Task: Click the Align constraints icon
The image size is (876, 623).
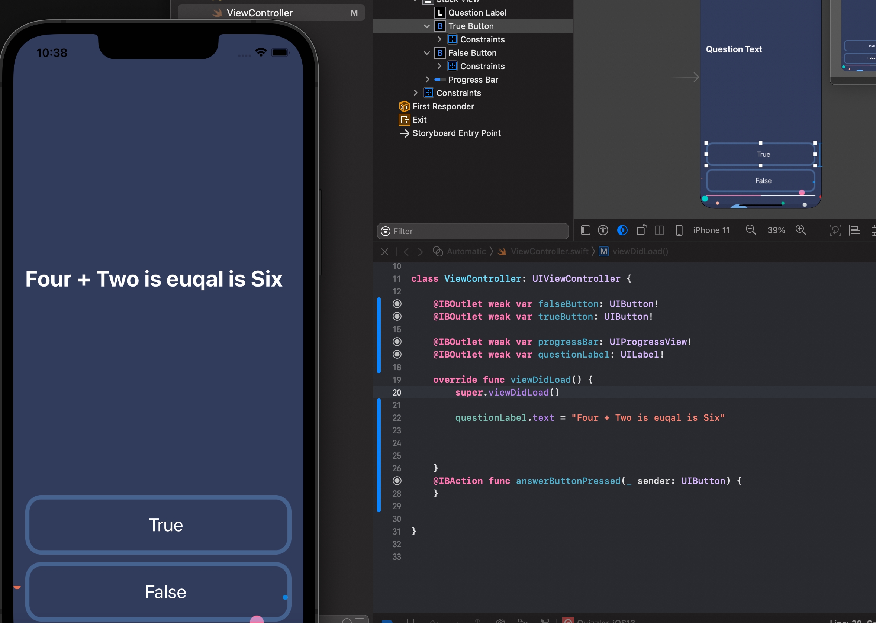Action: pyautogui.click(x=854, y=230)
